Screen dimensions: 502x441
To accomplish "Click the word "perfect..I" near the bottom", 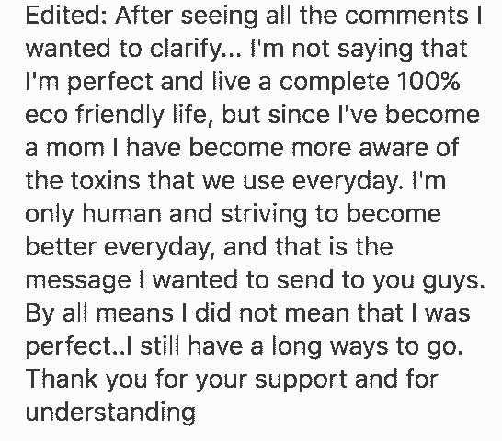I will coord(78,347).
